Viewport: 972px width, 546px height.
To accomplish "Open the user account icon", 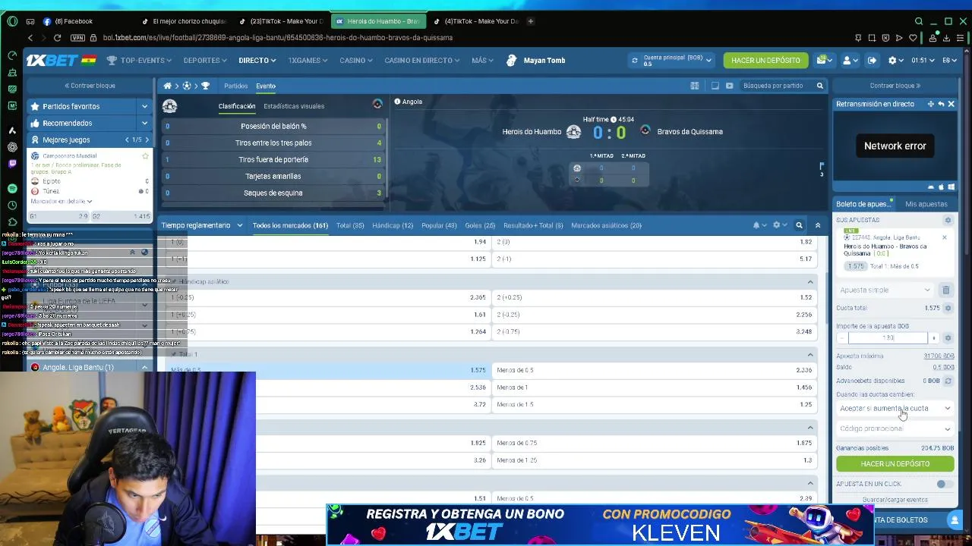I will pos(847,60).
